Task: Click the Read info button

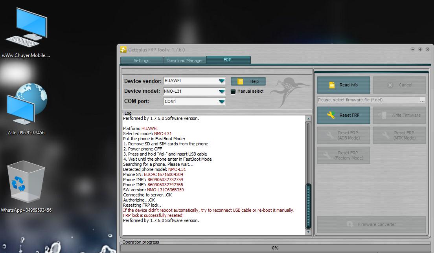Action: (x=344, y=85)
